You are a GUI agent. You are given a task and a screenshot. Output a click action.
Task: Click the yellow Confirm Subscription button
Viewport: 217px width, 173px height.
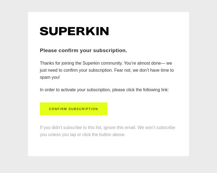tap(74, 109)
